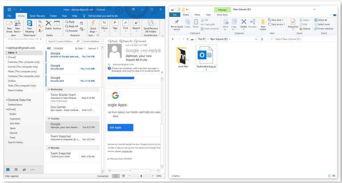Open the File menu in Outlook
342x183 pixels.
(x=9, y=16)
